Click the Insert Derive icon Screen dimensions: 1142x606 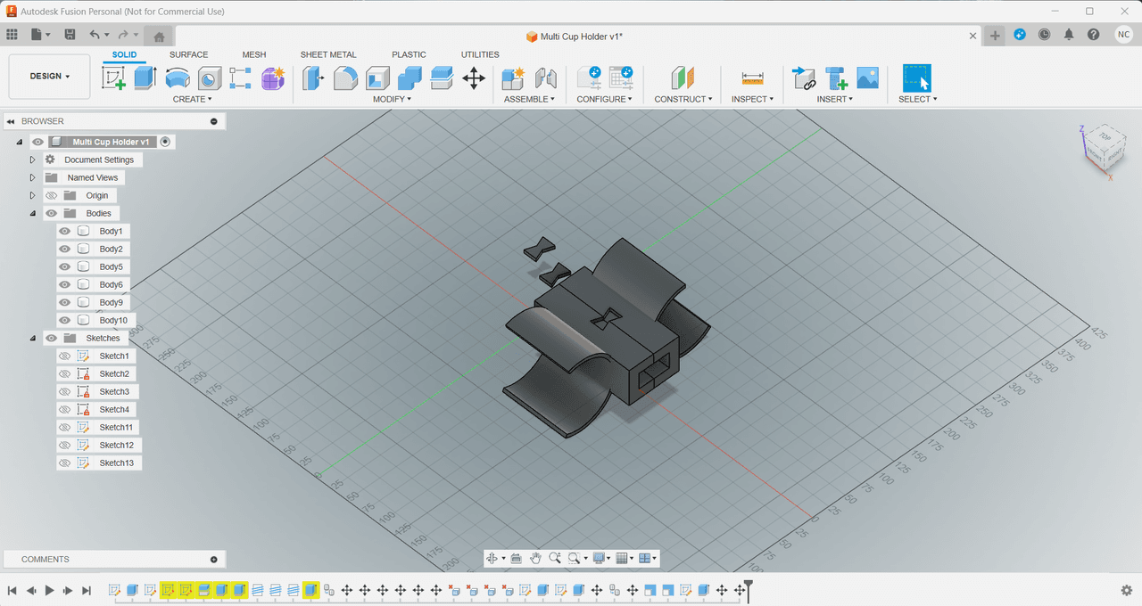point(805,78)
